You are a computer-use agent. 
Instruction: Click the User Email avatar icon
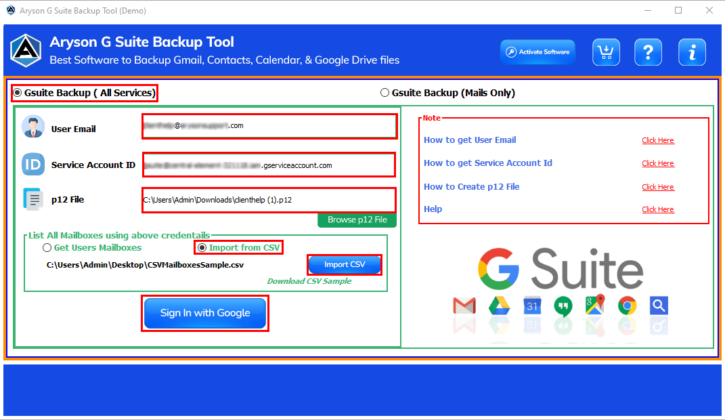click(32, 127)
